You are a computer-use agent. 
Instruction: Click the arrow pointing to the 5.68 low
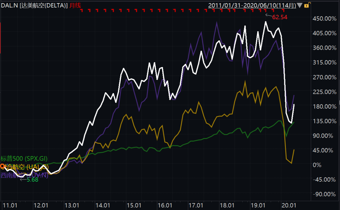click(x=23, y=179)
